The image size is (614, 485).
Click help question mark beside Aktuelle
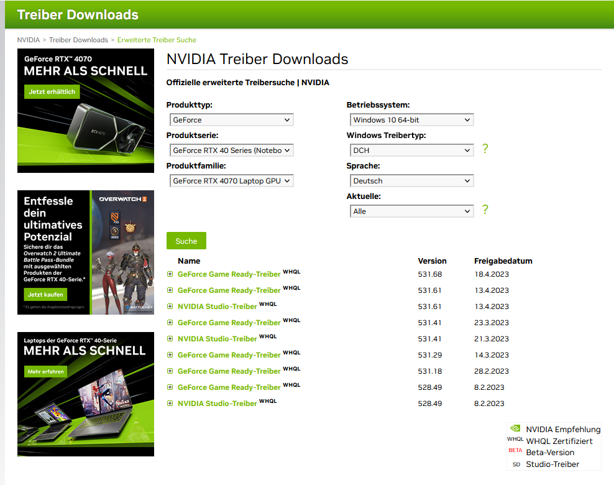coord(485,210)
